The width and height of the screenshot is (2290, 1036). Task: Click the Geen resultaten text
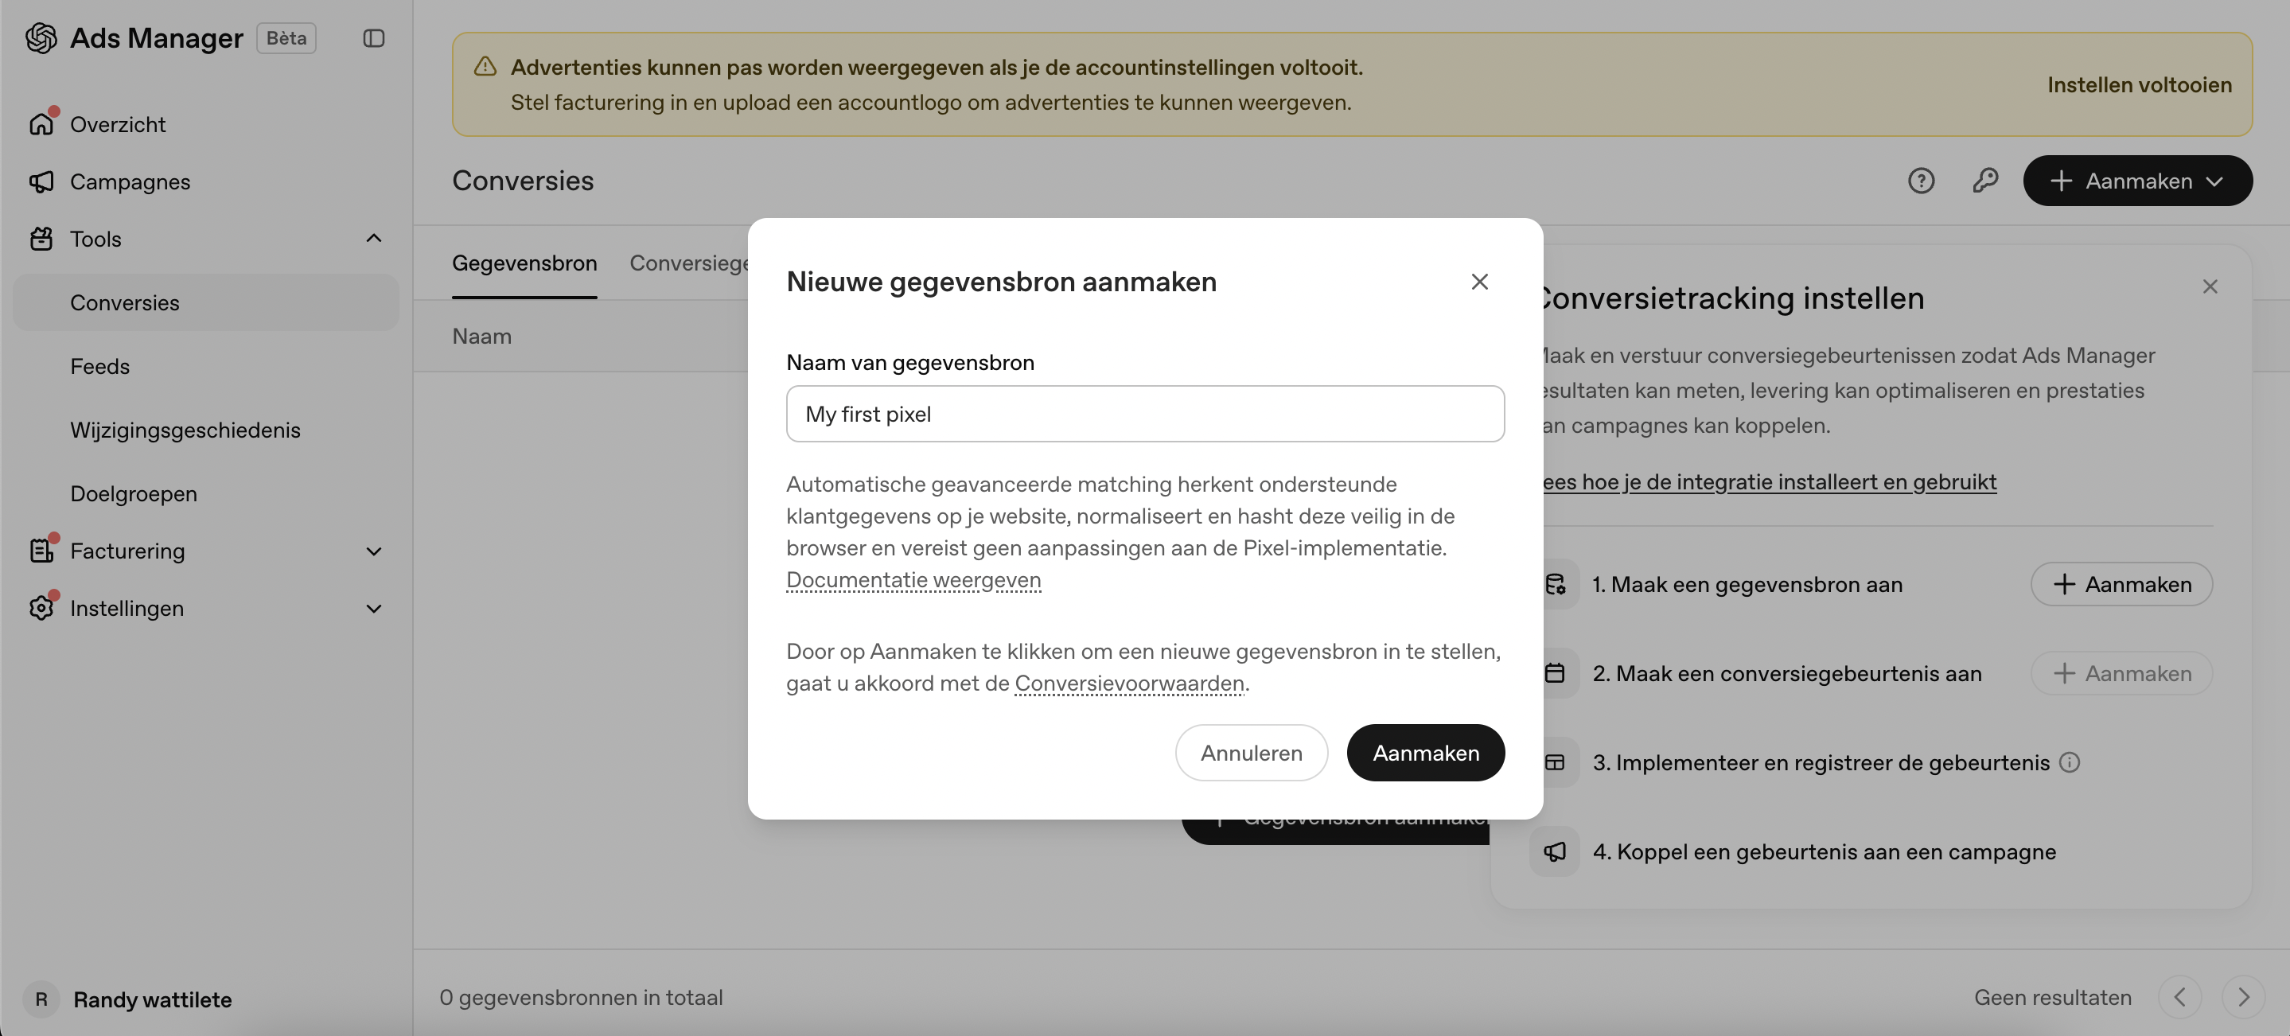pyautogui.click(x=2053, y=997)
